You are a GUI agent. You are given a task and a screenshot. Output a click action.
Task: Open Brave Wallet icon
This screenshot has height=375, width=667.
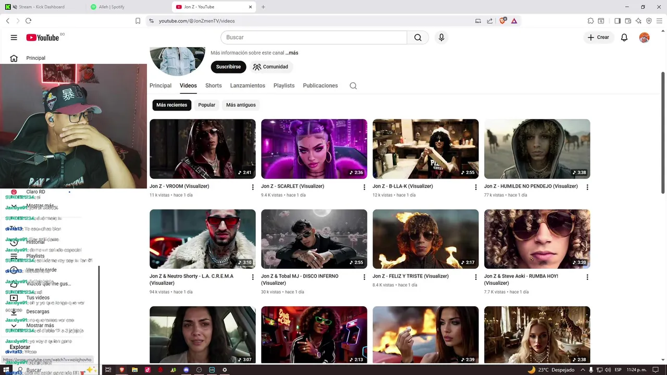[628, 21]
